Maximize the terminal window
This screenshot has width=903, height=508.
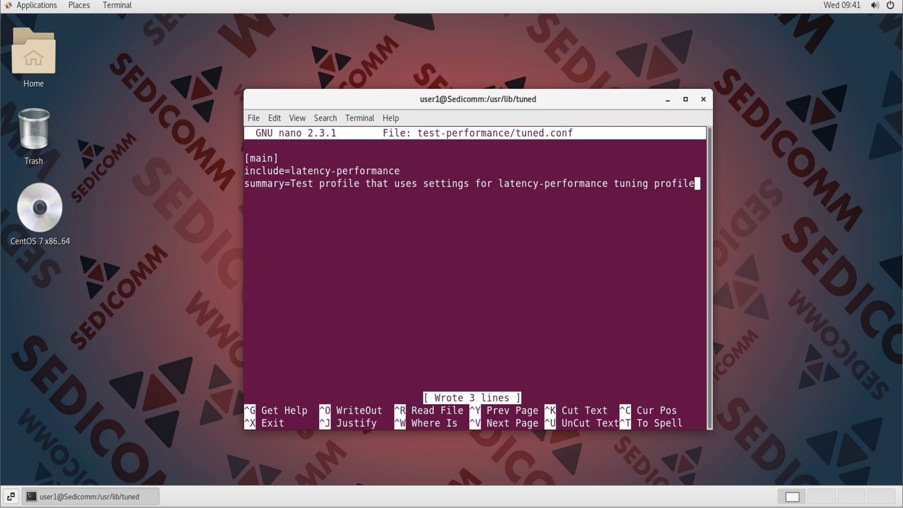tap(685, 99)
